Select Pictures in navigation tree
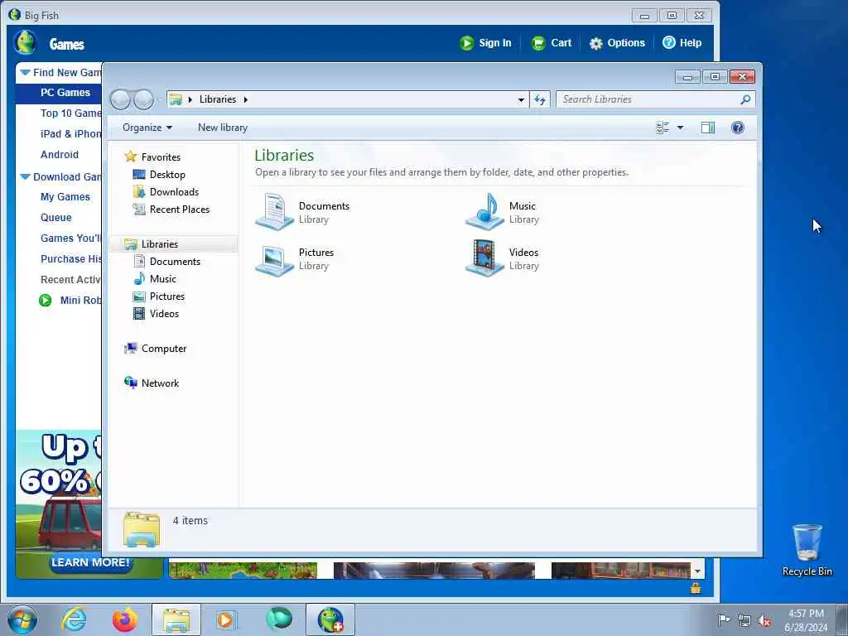The width and height of the screenshot is (848, 636). [x=167, y=296]
